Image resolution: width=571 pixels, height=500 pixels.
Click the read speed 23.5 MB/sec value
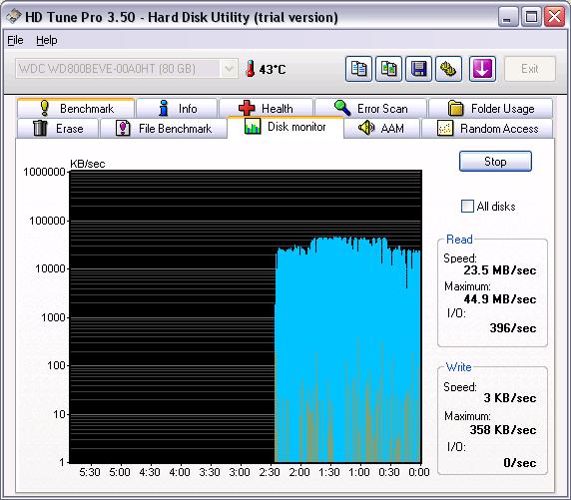pyautogui.click(x=499, y=270)
